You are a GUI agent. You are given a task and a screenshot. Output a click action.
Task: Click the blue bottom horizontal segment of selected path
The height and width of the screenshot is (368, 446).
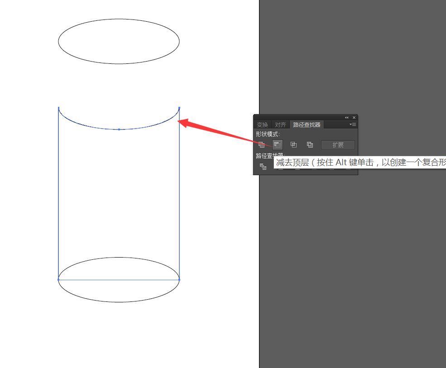pyautogui.click(x=119, y=280)
